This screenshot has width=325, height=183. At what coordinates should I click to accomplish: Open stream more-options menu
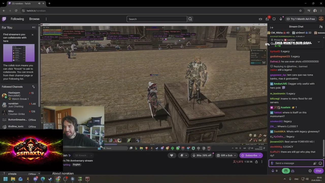[x=262, y=162]
